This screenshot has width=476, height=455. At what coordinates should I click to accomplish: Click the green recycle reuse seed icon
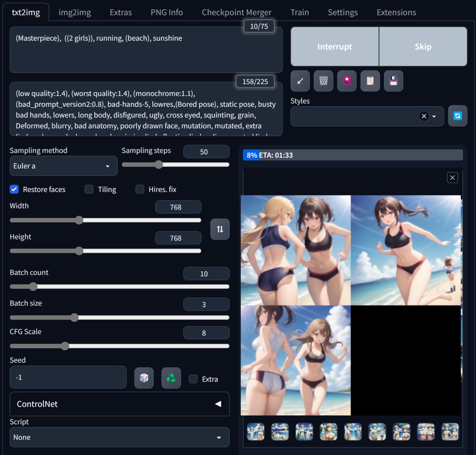pyautogui.click(x=171, y=378)
